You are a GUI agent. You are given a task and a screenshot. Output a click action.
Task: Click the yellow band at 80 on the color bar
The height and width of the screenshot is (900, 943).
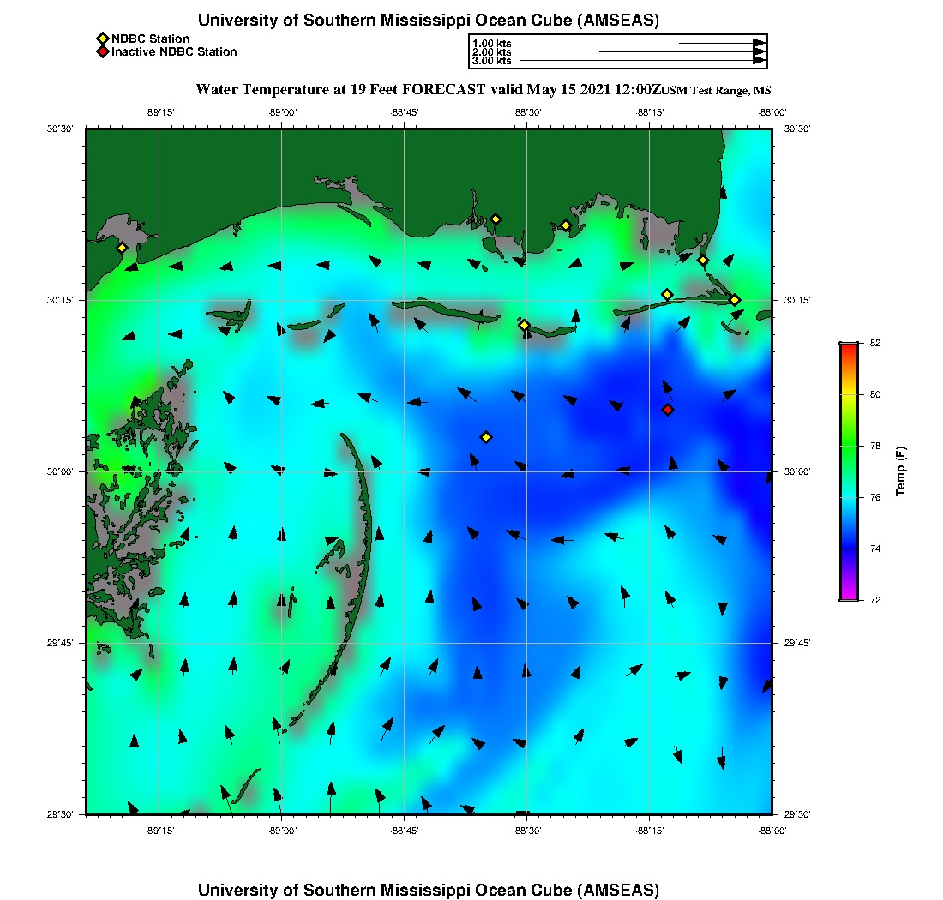coord(850,394)
